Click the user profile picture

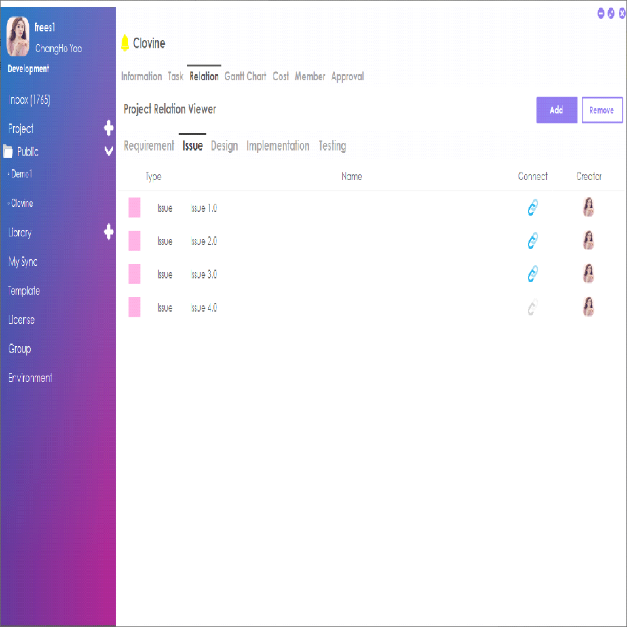[x=18, y=36]
